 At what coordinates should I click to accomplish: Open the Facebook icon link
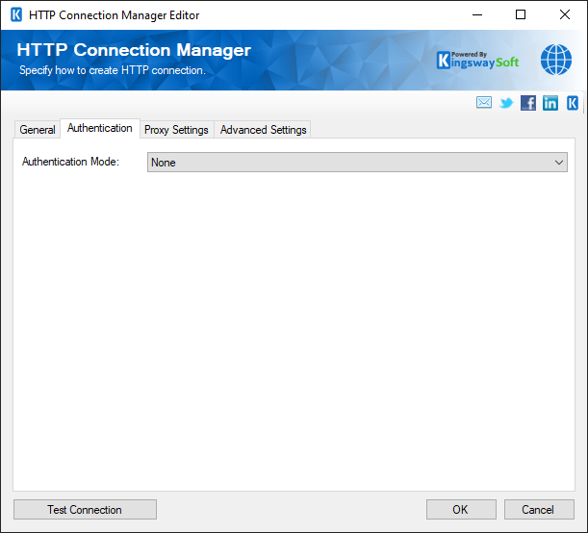pos(528,103)
